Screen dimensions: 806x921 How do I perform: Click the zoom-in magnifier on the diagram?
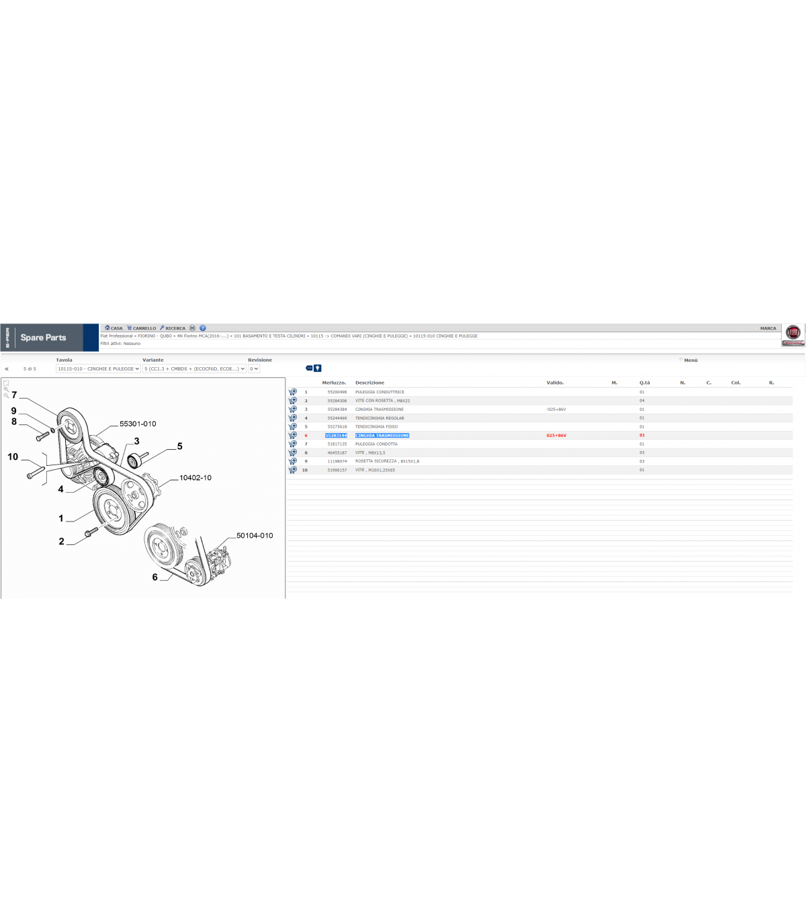tap(6, 389)
